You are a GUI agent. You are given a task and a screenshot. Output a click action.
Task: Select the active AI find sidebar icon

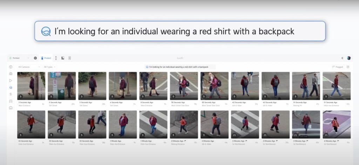coord(11,88)
